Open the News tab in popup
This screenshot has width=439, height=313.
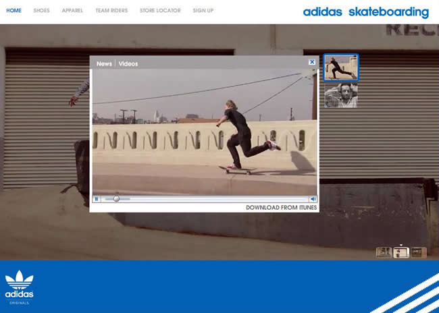[x=104, y=64]
